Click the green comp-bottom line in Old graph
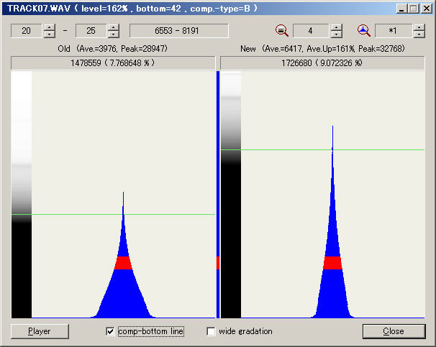Viewport: 436px width, 347px height. (x=114, y=214)
